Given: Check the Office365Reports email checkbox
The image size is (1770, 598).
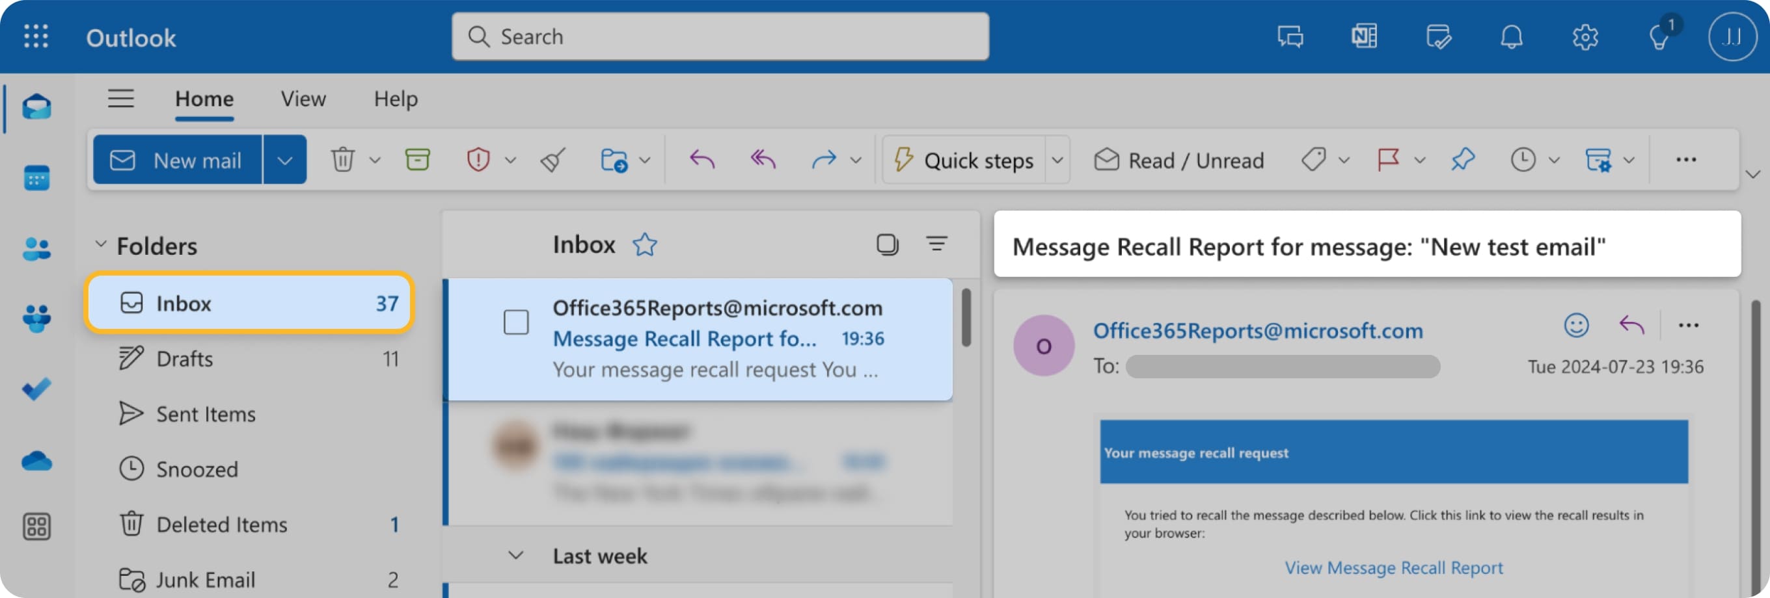Looking at the screenshot, I should 516,321.
